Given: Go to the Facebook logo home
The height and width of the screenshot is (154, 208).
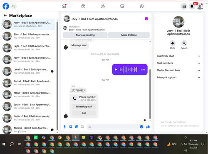Looking at the screenshot, I should [6, 6].
